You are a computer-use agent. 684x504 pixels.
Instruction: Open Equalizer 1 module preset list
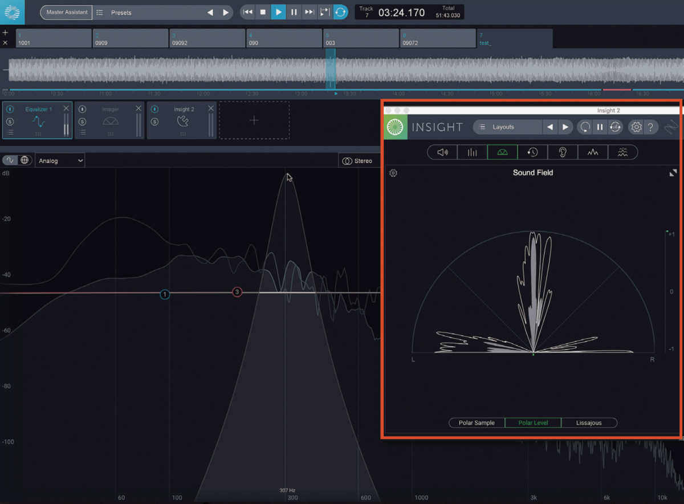(x=10, y=132)
